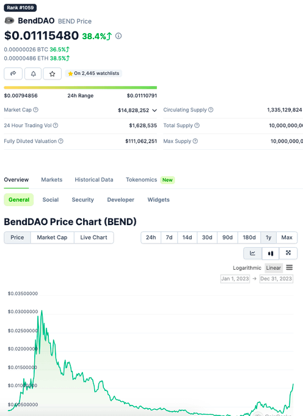Click the 0.00000486 ETH price line
Image resolution: width=303 pixels, height=416 pixels.
[37, 58]
